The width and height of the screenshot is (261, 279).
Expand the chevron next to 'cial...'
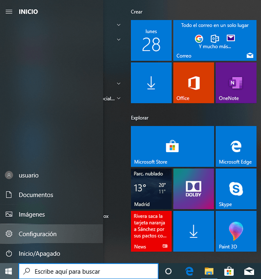118,98
